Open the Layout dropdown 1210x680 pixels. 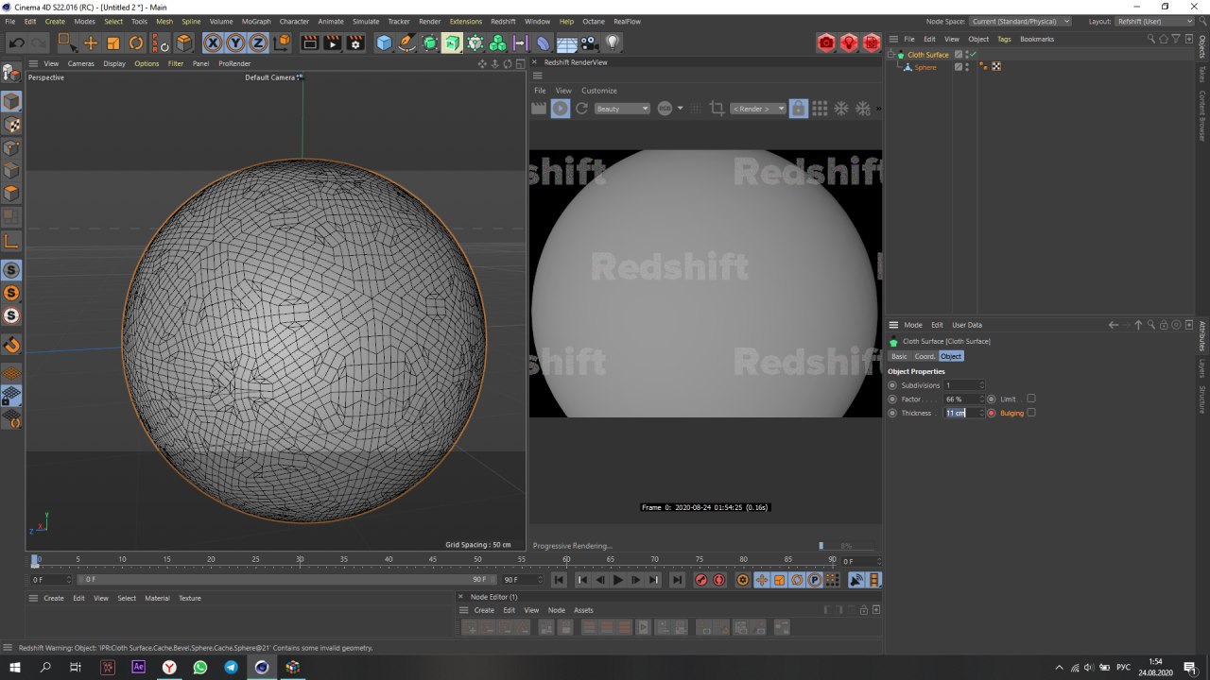1154,21
